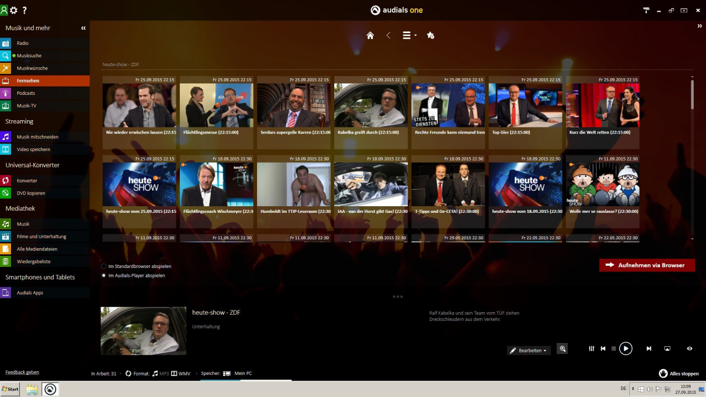Select Im Standardbrowser abspielen option
Viewport: 706px width, 397px height.
tap(136, 266)
